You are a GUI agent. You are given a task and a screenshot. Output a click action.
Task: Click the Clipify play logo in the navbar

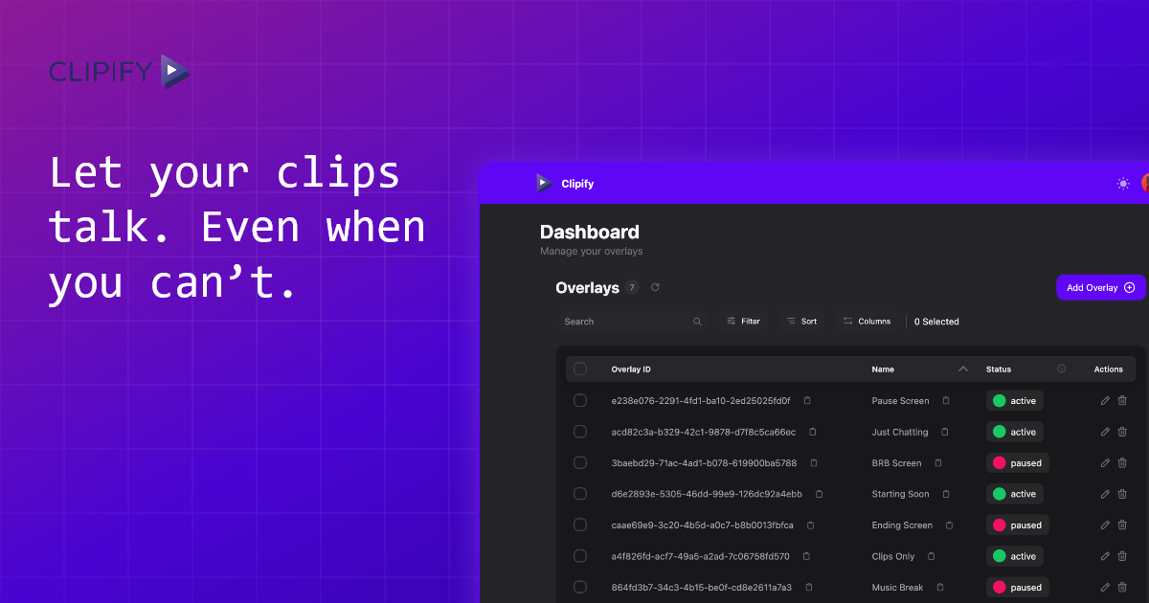[544, 183]
